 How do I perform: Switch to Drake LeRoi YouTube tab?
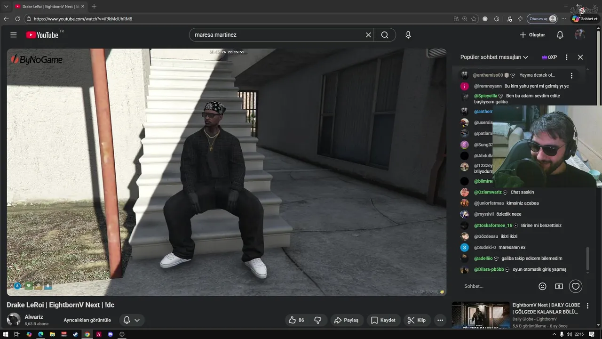[49, 6]
